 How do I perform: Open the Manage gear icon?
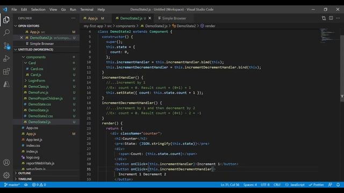pos(6,175)
